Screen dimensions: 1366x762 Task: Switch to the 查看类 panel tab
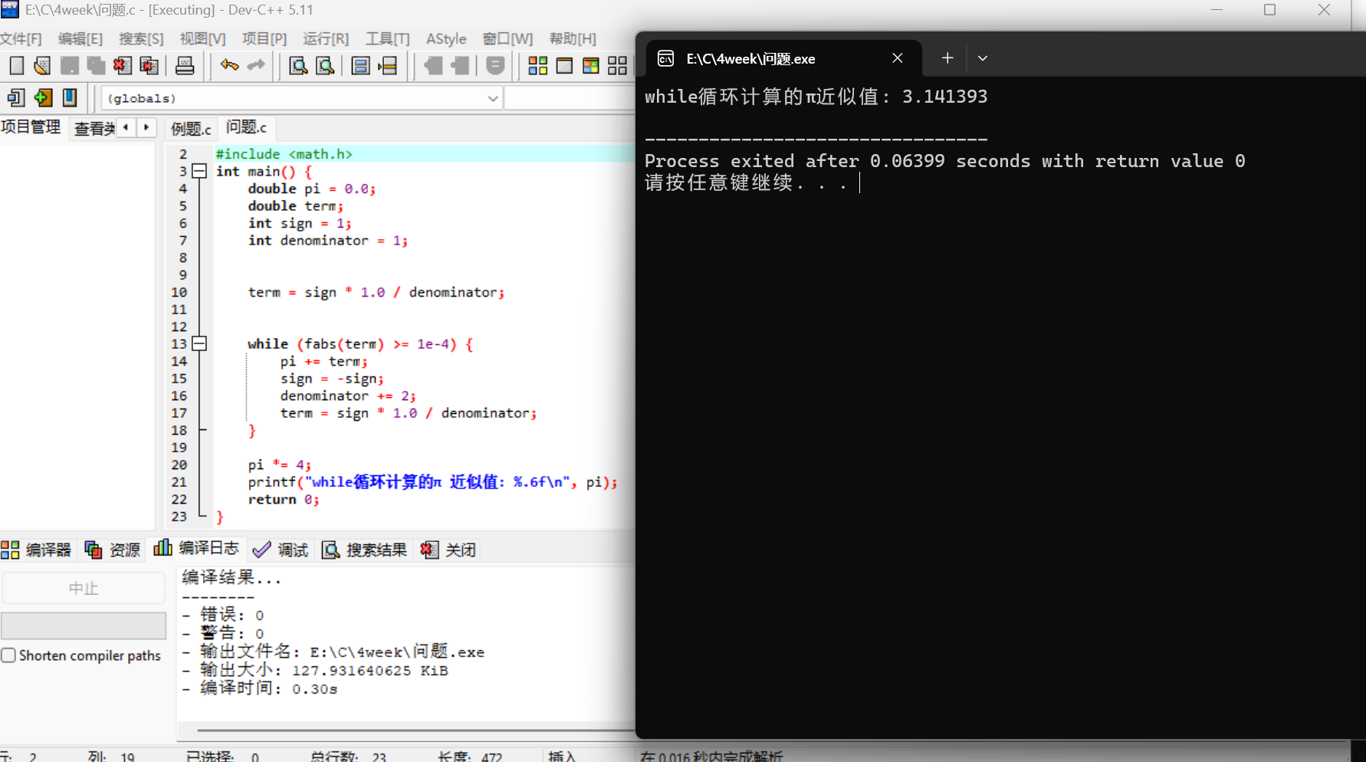(94, 129)
